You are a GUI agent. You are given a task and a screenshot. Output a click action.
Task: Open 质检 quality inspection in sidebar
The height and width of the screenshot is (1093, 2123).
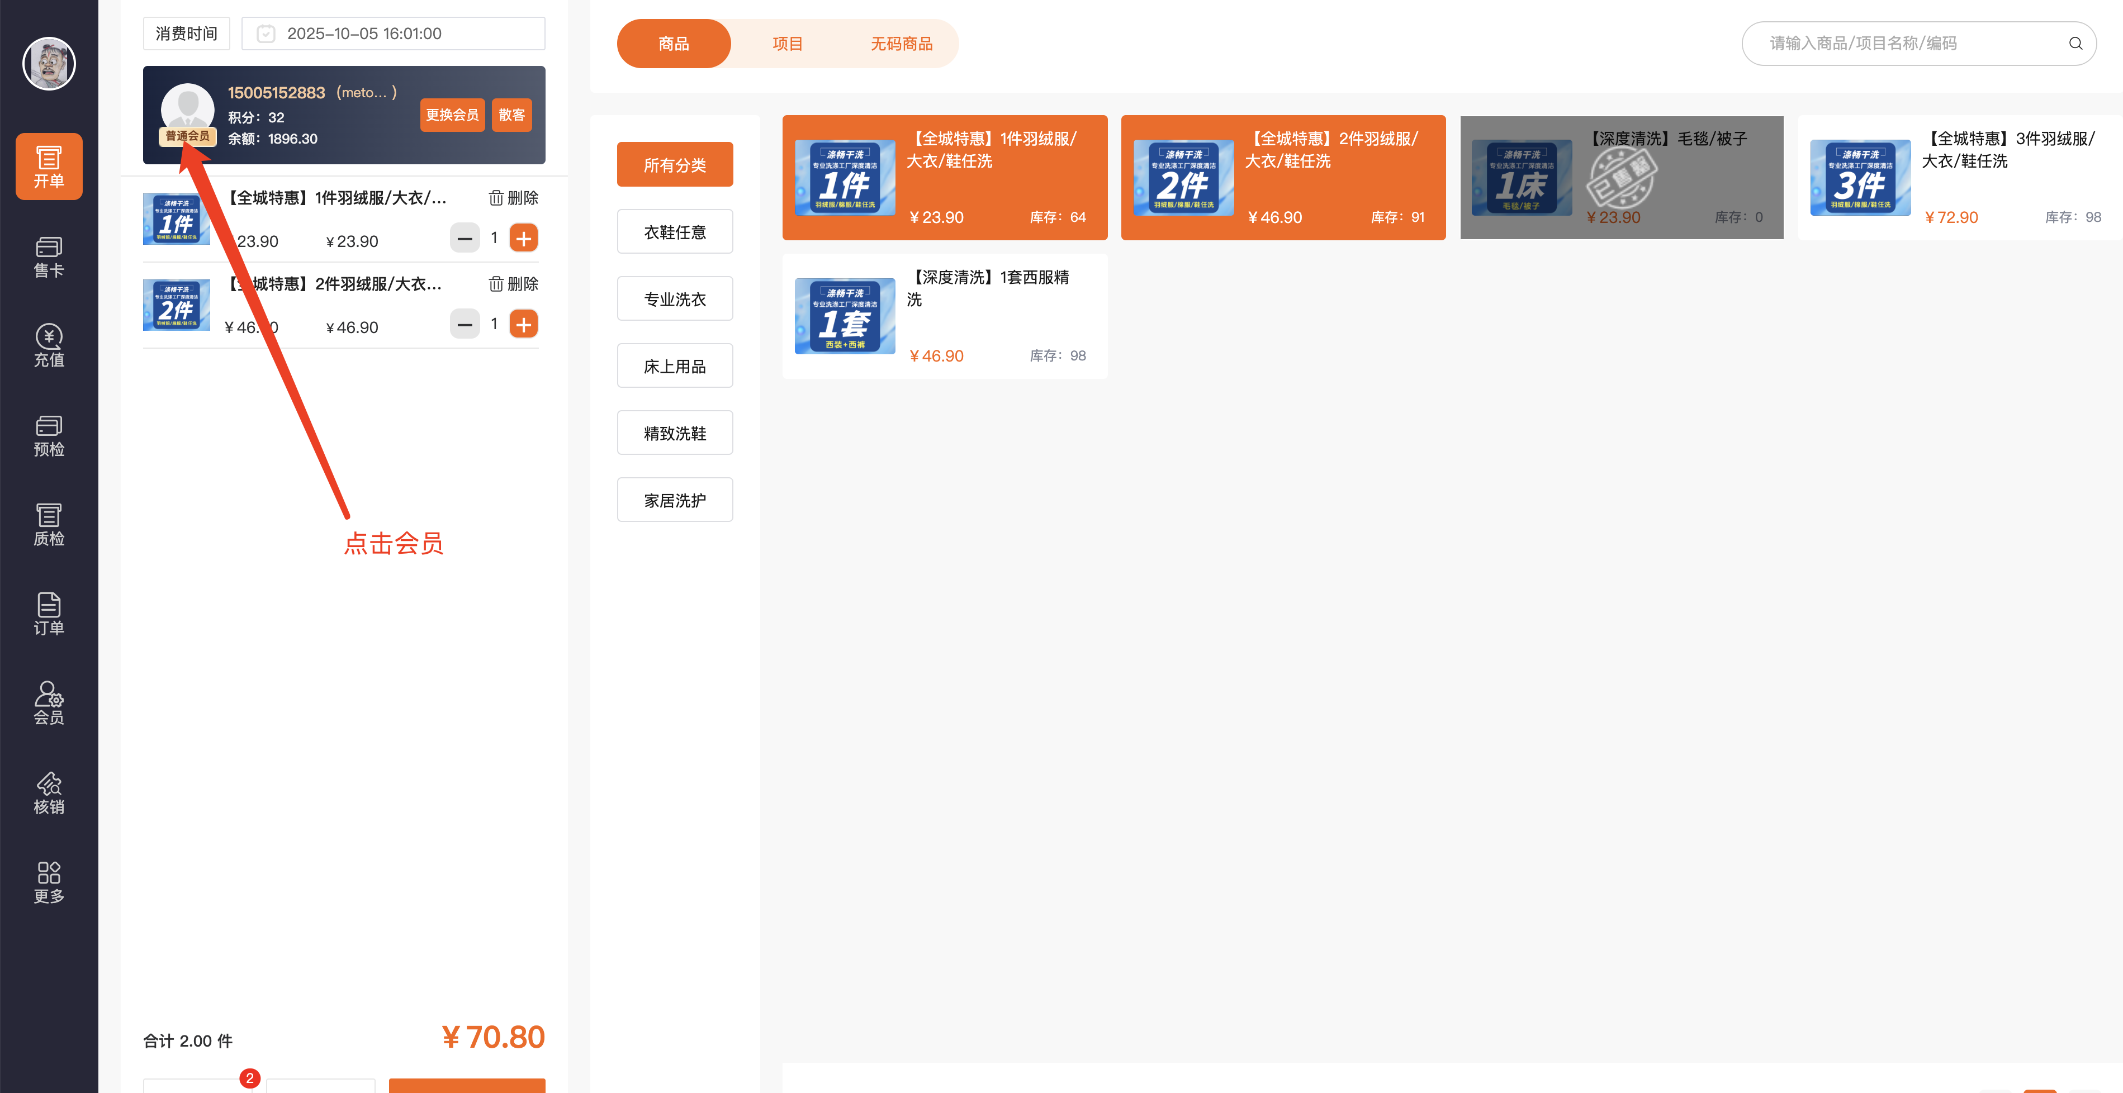pos(49,525)
